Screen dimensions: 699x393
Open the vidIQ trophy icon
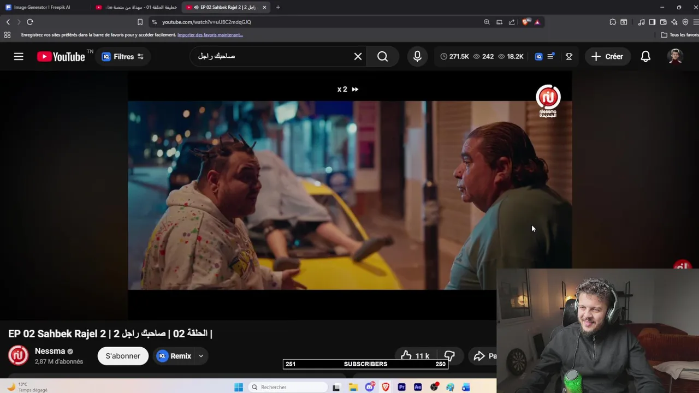tap(568, 57)
